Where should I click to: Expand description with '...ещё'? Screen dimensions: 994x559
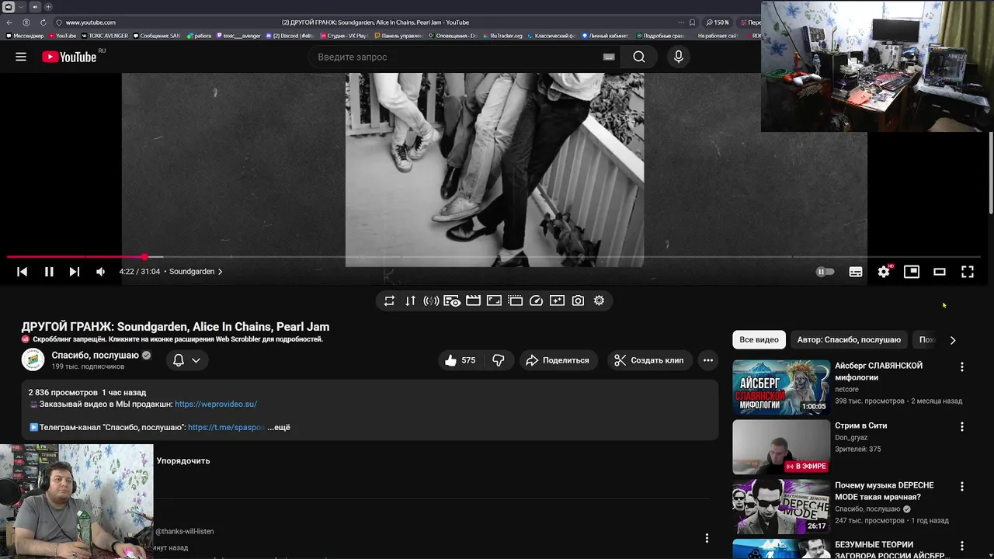(x=279, y=427)
